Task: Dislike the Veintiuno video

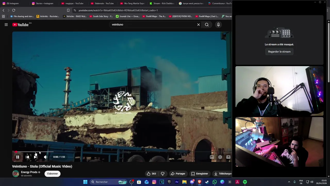Action: (x=163, y=174)
